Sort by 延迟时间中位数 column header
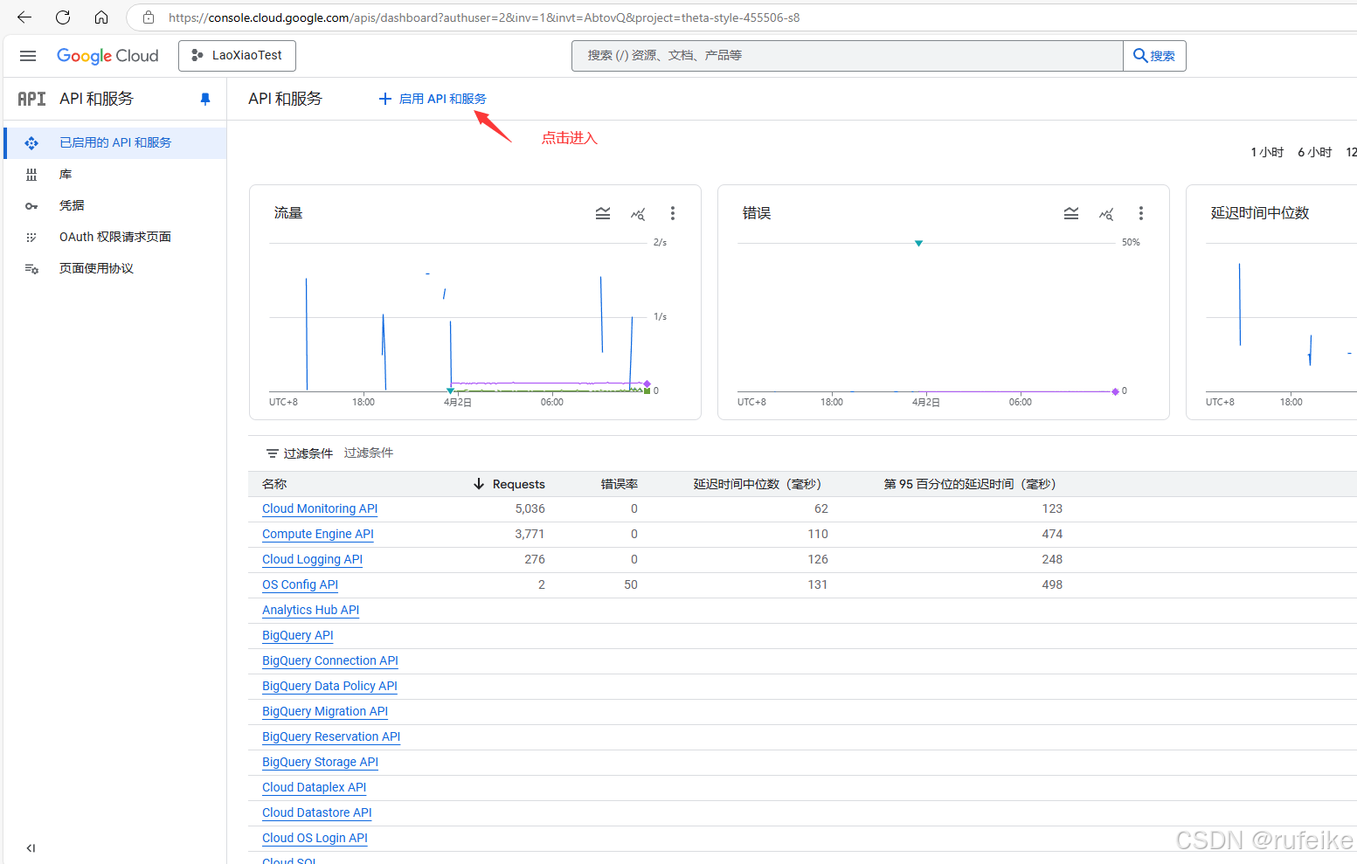Screen dimensions: 1357x864 point(758,484)
